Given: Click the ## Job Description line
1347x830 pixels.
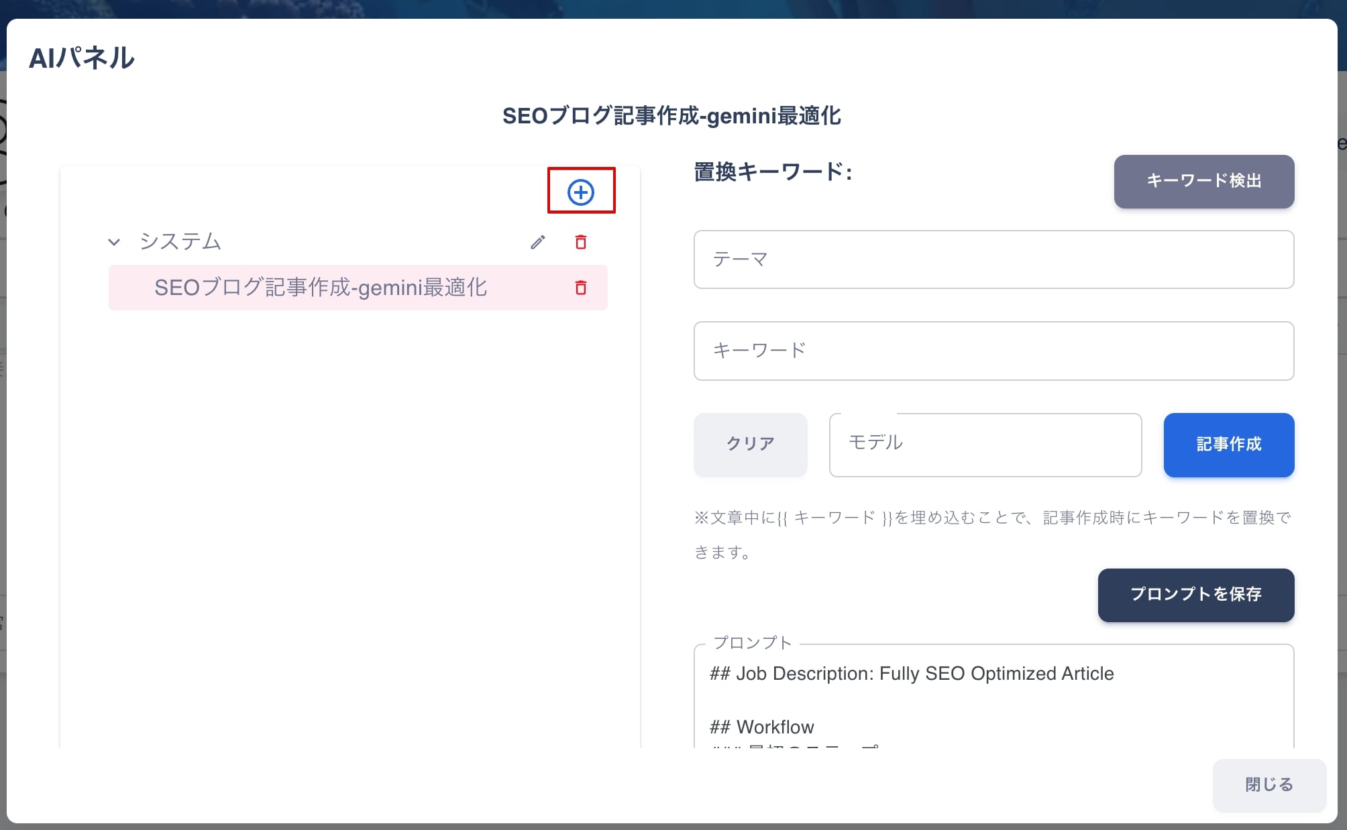Looking at the screenshot, I should 912,673.
